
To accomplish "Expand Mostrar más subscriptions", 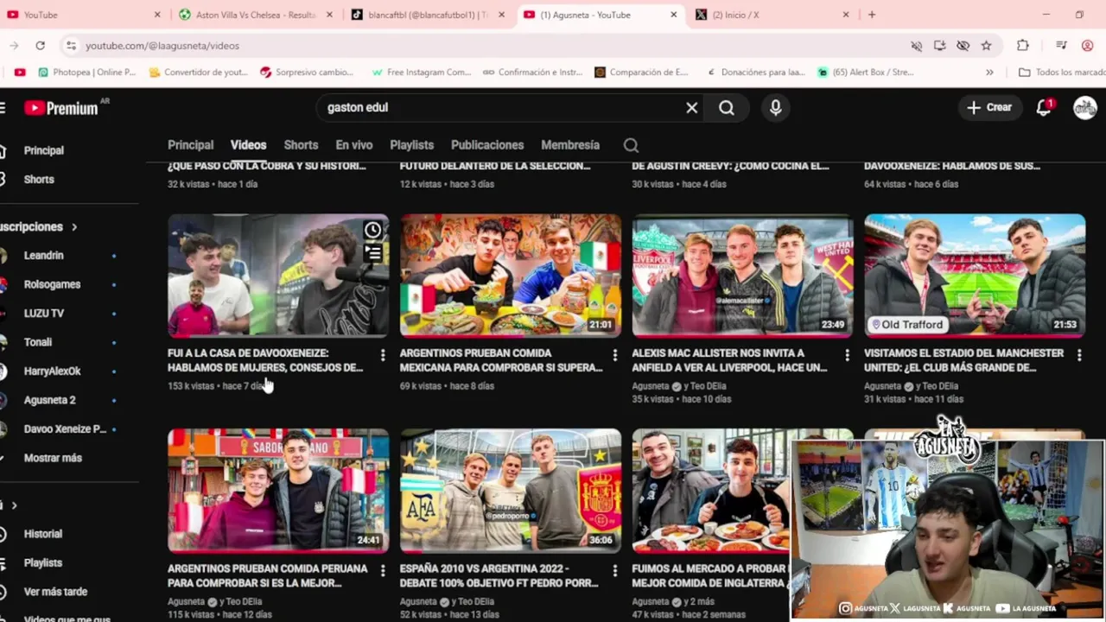I will pos(53,458).
